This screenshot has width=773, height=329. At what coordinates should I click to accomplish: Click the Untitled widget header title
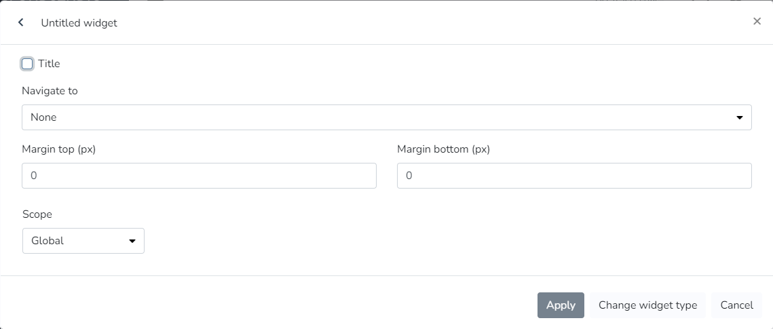click(x=79, y=23)
